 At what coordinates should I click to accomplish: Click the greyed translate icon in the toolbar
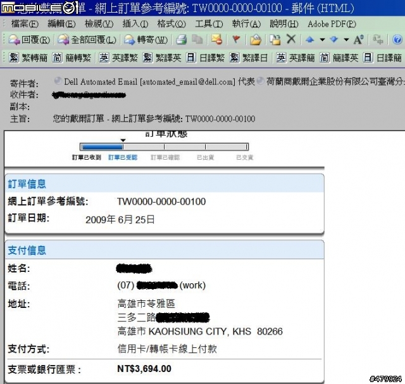(x=378, y=39)
